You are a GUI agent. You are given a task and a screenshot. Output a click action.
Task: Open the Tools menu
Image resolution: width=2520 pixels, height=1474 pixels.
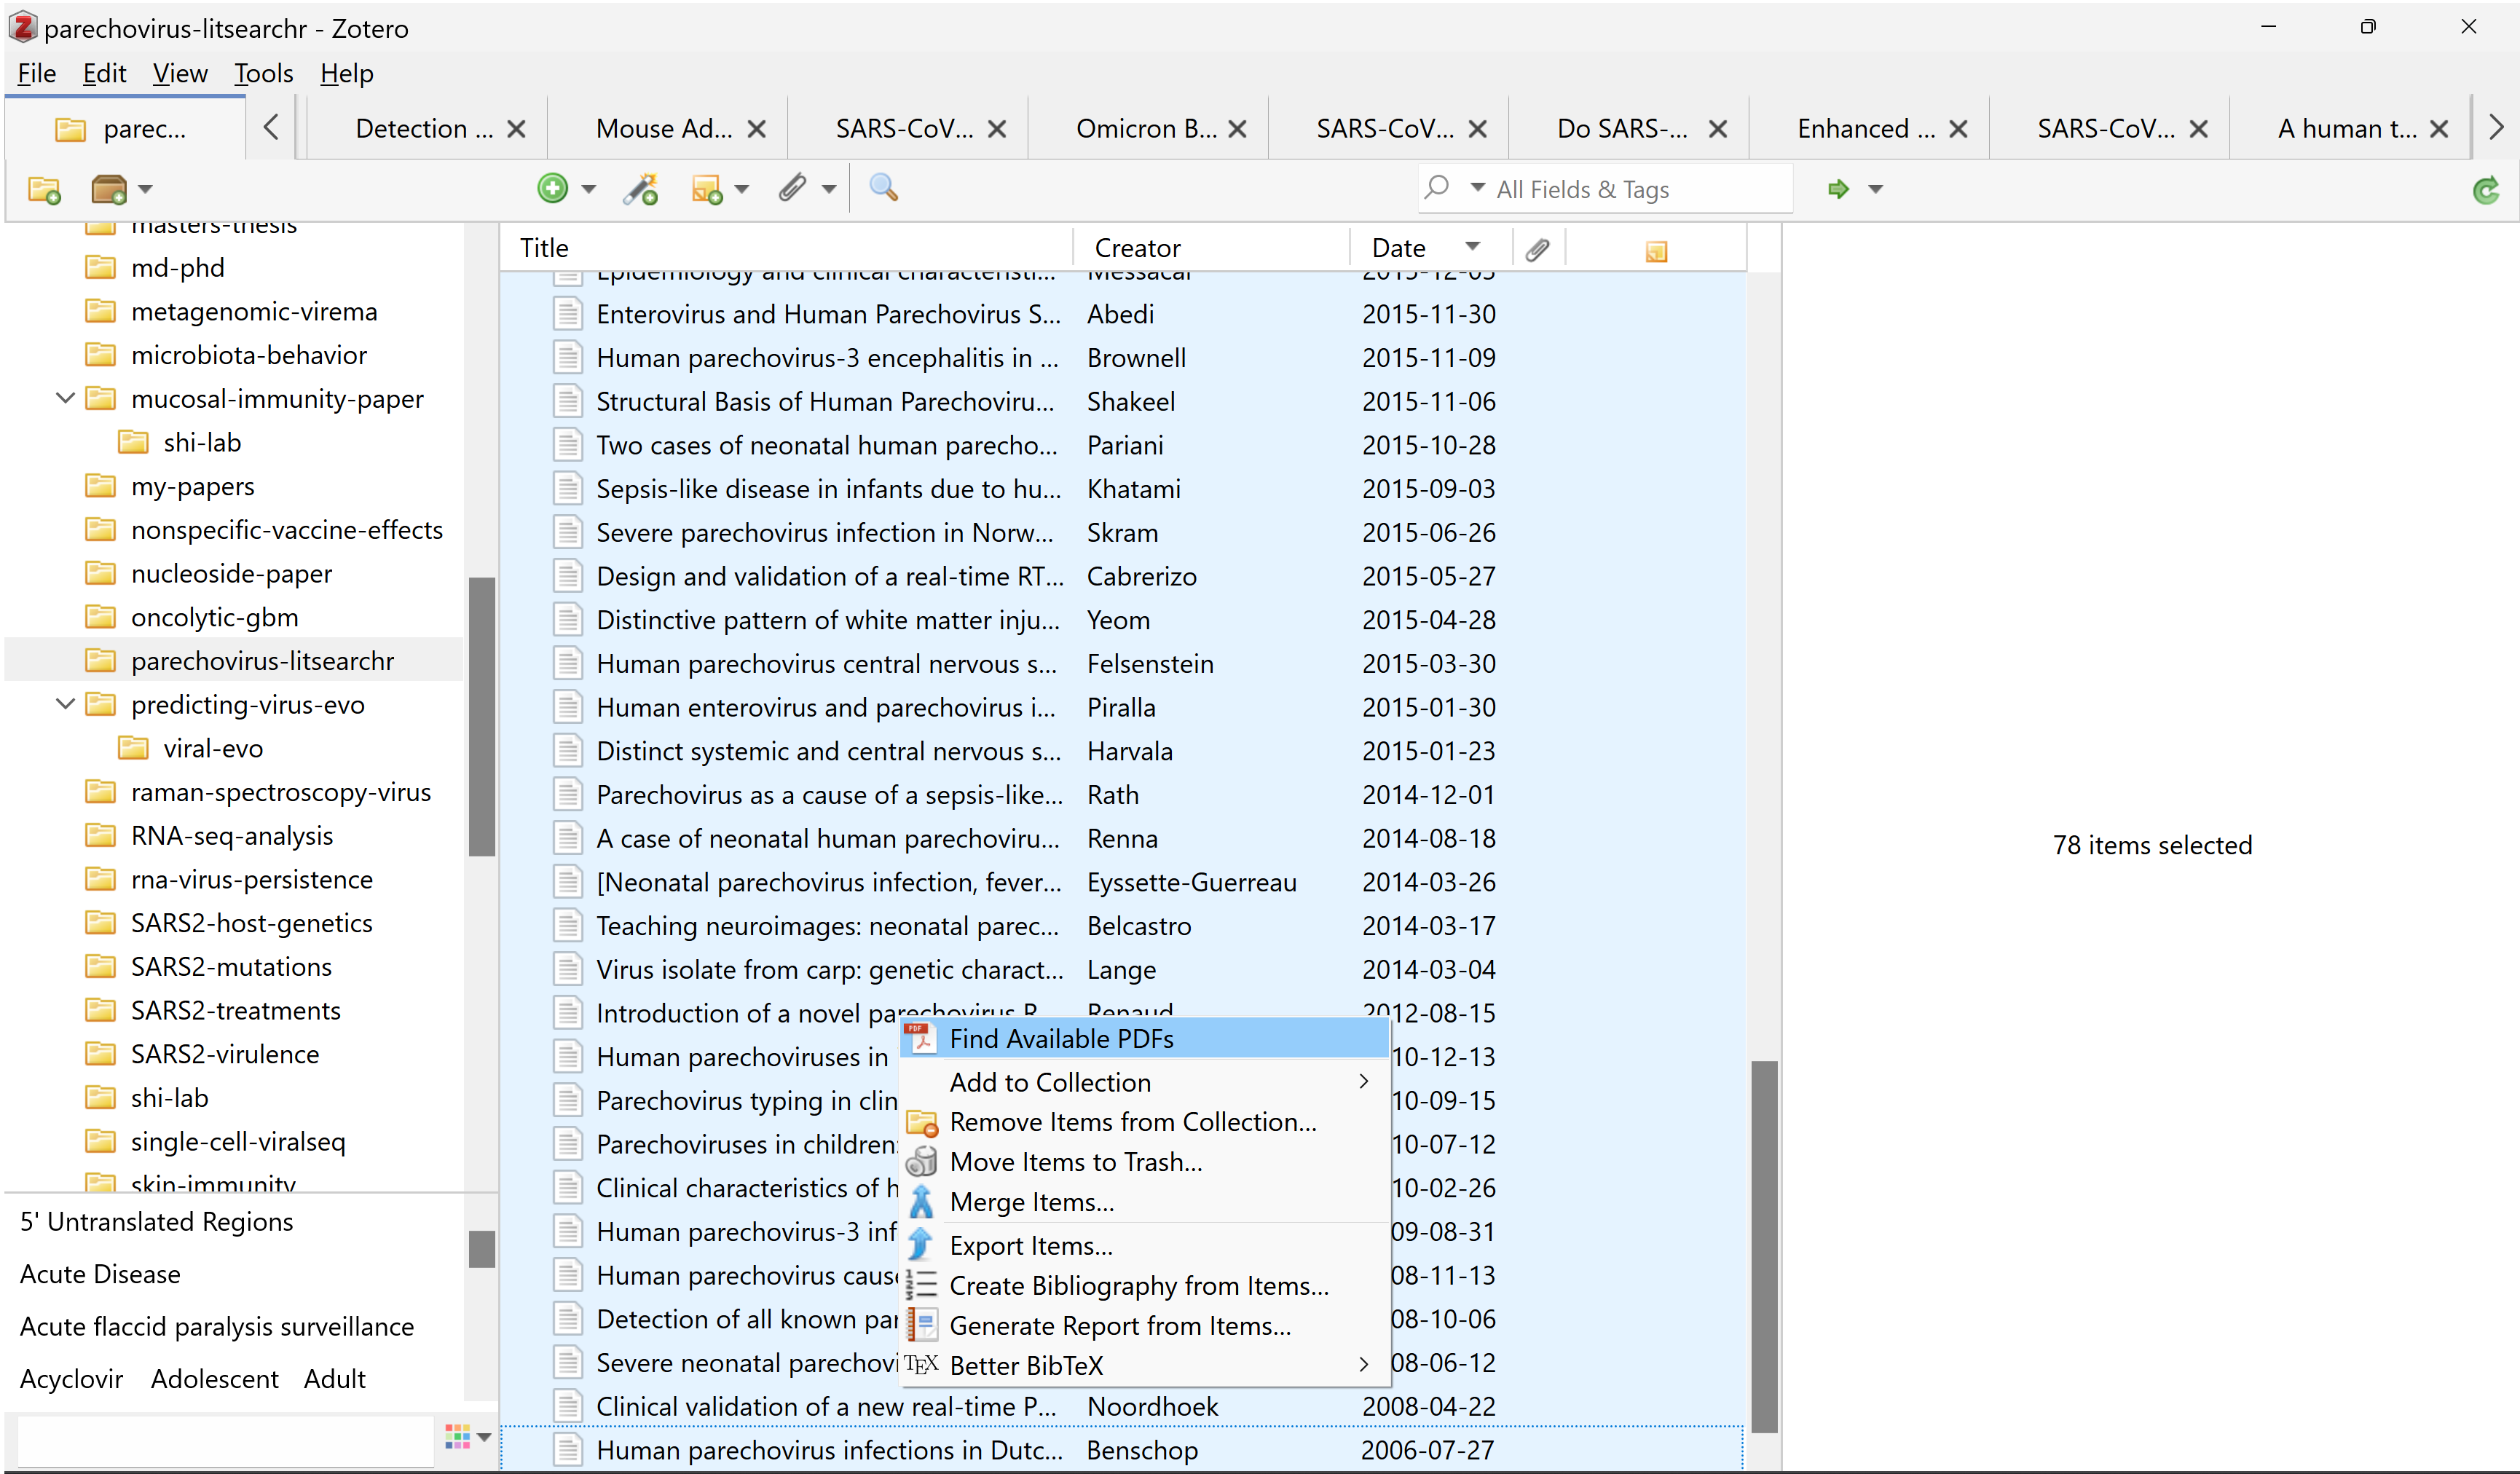tap(263, 73)
